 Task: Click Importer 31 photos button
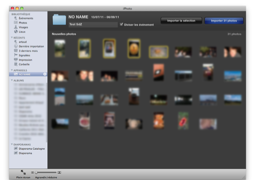224,21
